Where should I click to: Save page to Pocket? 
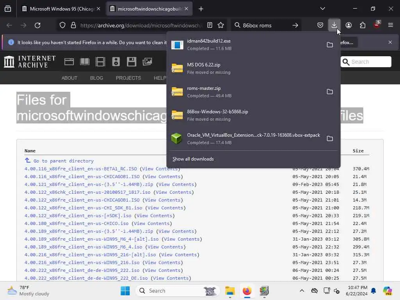coord(320,25)
